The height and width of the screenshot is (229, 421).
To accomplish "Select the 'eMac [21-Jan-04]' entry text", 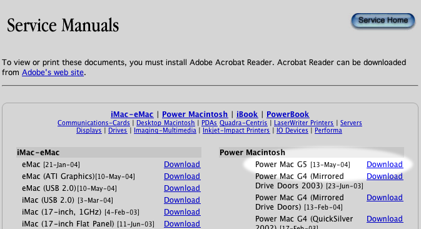I will [51, 165].
